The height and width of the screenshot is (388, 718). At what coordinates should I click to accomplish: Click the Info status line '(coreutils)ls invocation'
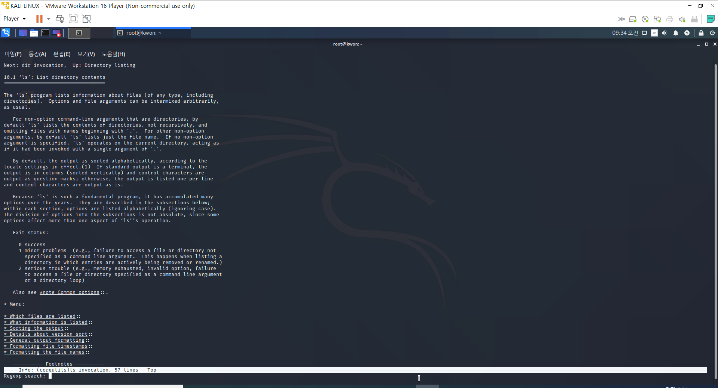tap(355, 370)
